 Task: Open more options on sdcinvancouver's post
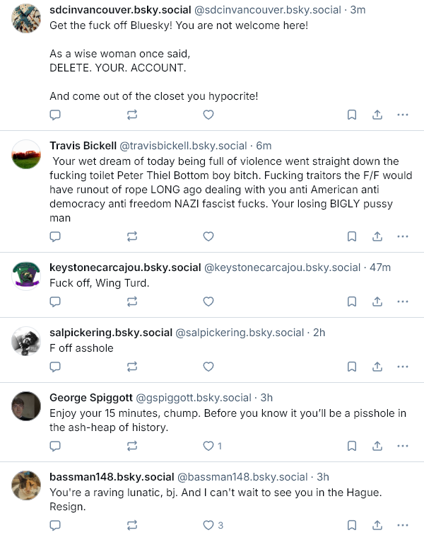[x=403, y=115]
